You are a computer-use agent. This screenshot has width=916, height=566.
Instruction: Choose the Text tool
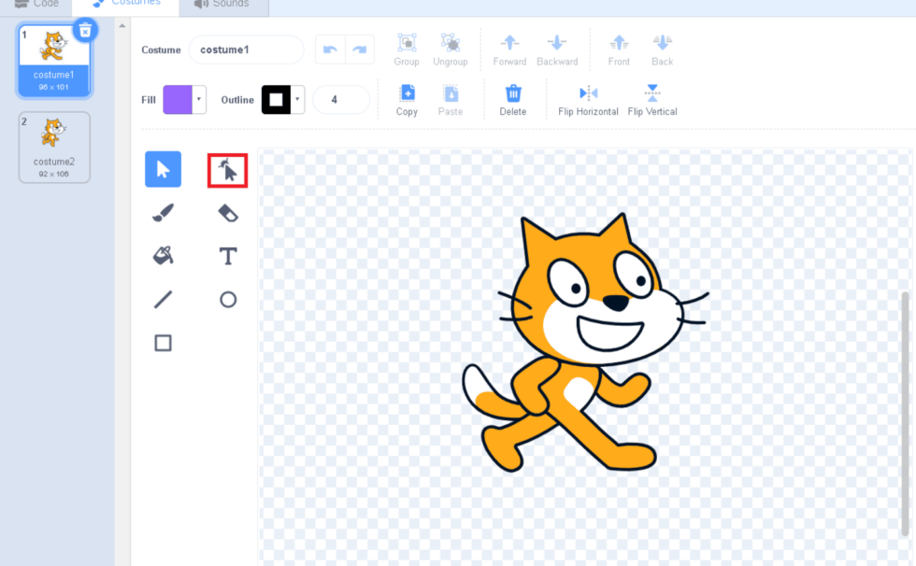click(x=227, y=256)
